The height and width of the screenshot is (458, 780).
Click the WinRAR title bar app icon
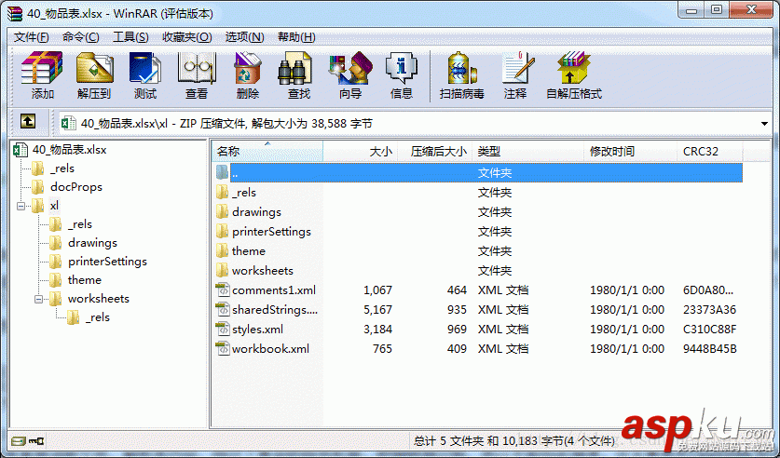(15, 13)
